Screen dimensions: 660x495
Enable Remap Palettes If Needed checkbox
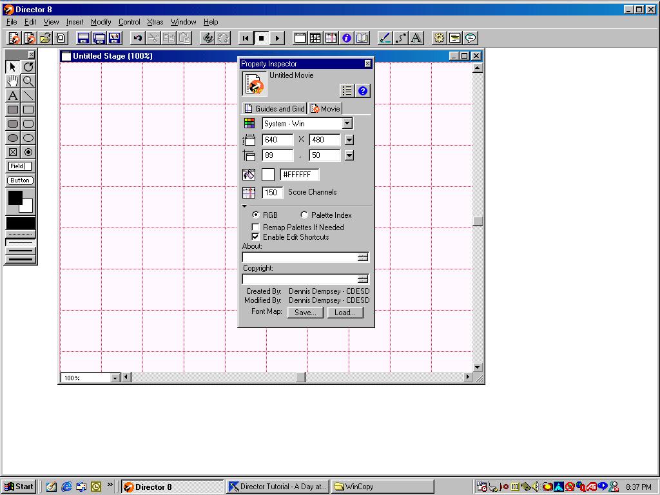coord(255,228)
